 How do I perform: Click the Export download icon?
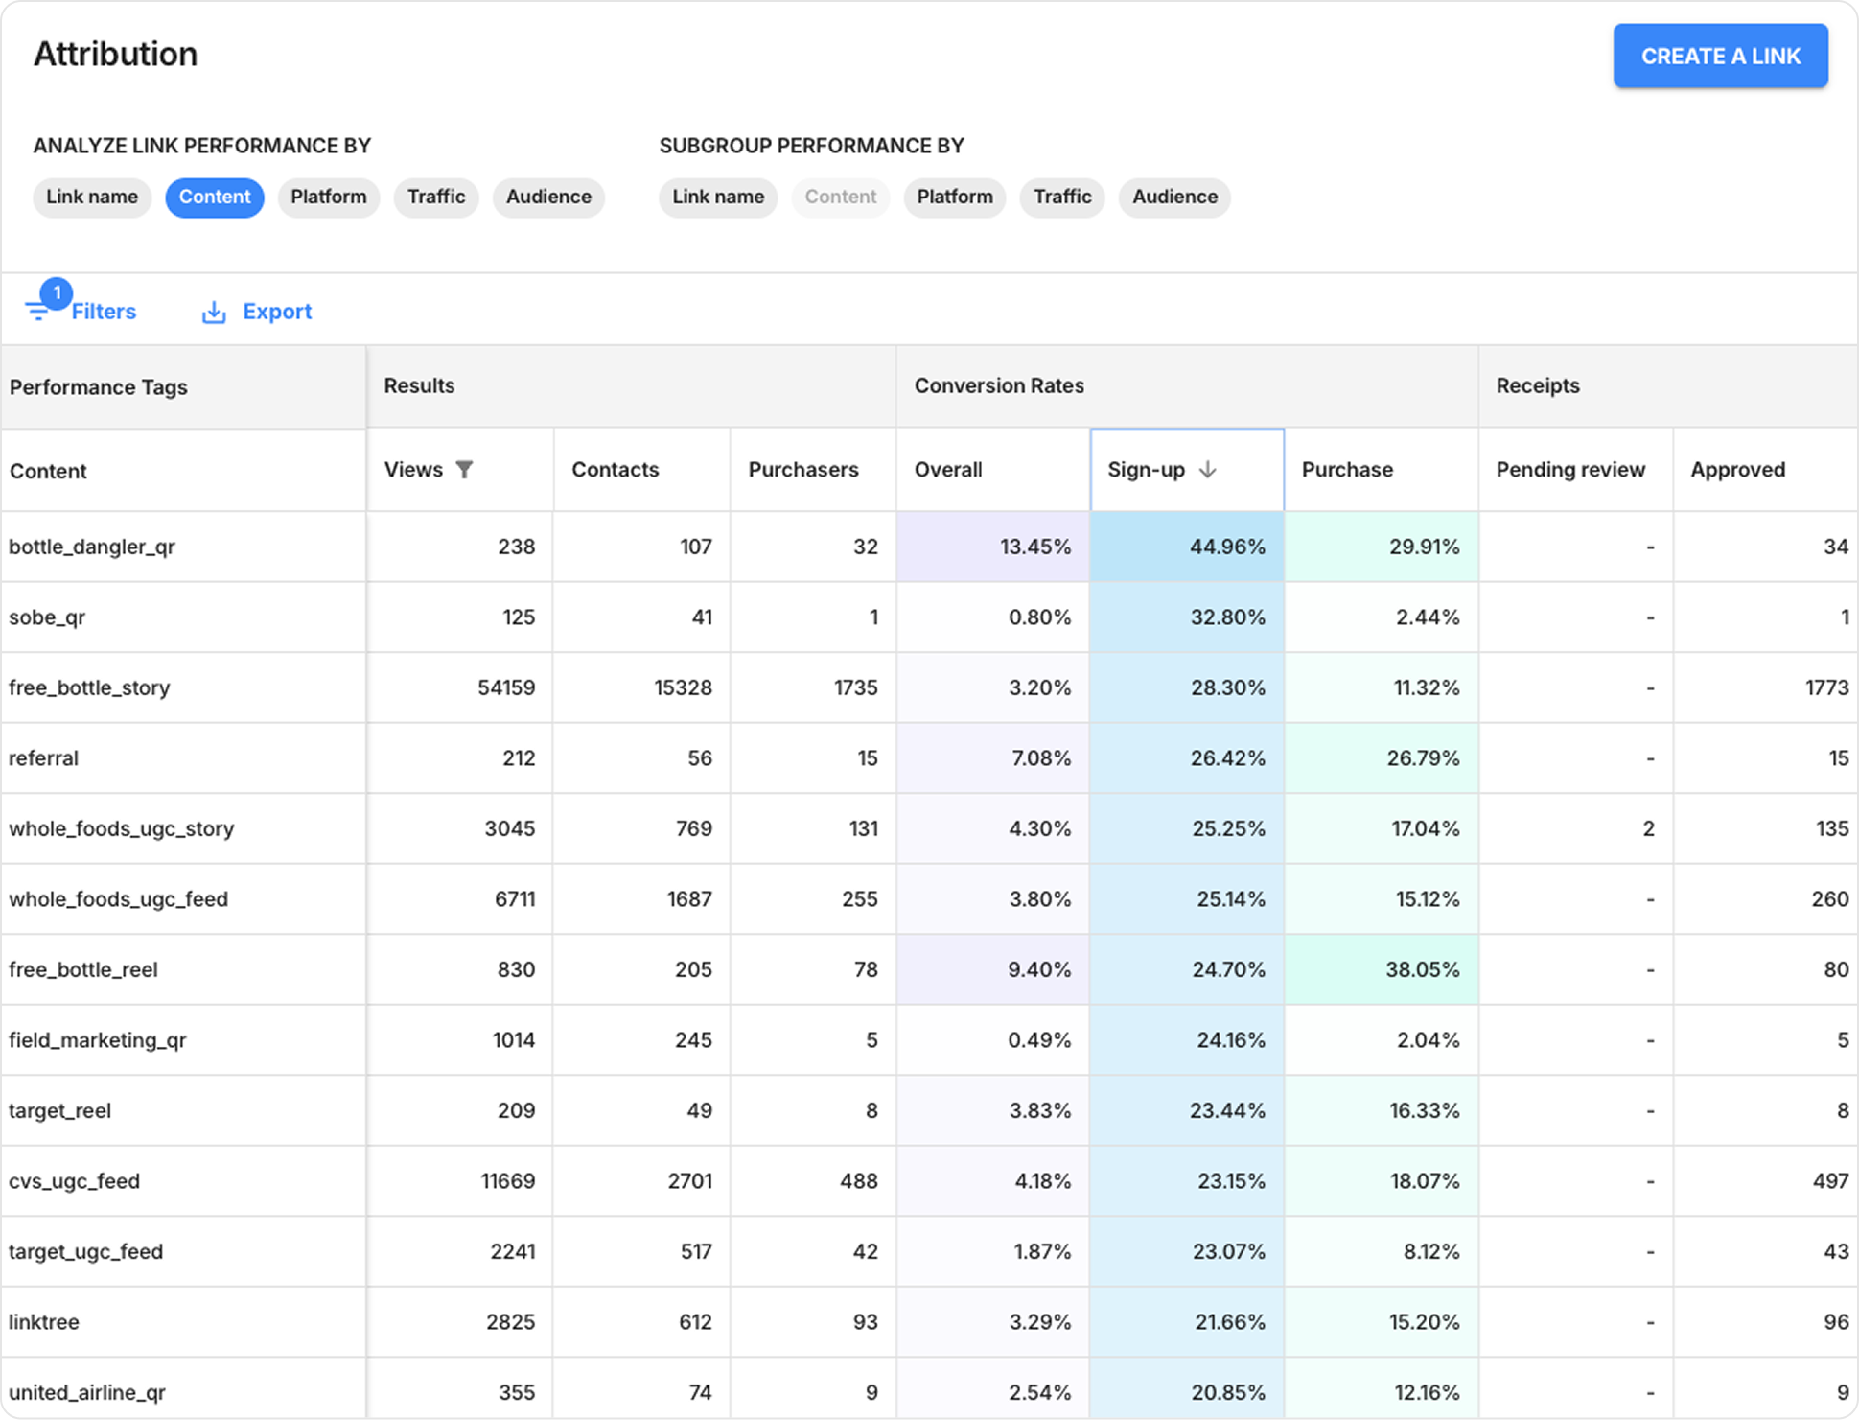(x=213, y=313)
